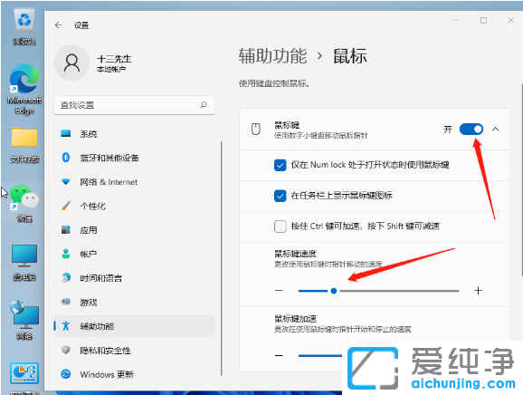Go to Windows 更新 settings

[134, 374]
